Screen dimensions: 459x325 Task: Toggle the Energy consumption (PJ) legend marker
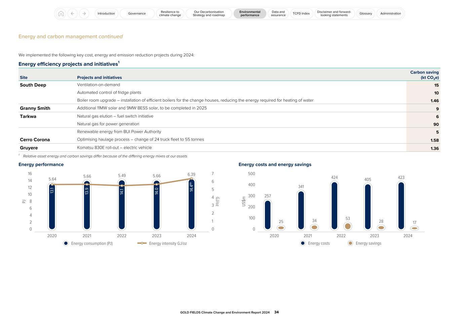point(66,243)
